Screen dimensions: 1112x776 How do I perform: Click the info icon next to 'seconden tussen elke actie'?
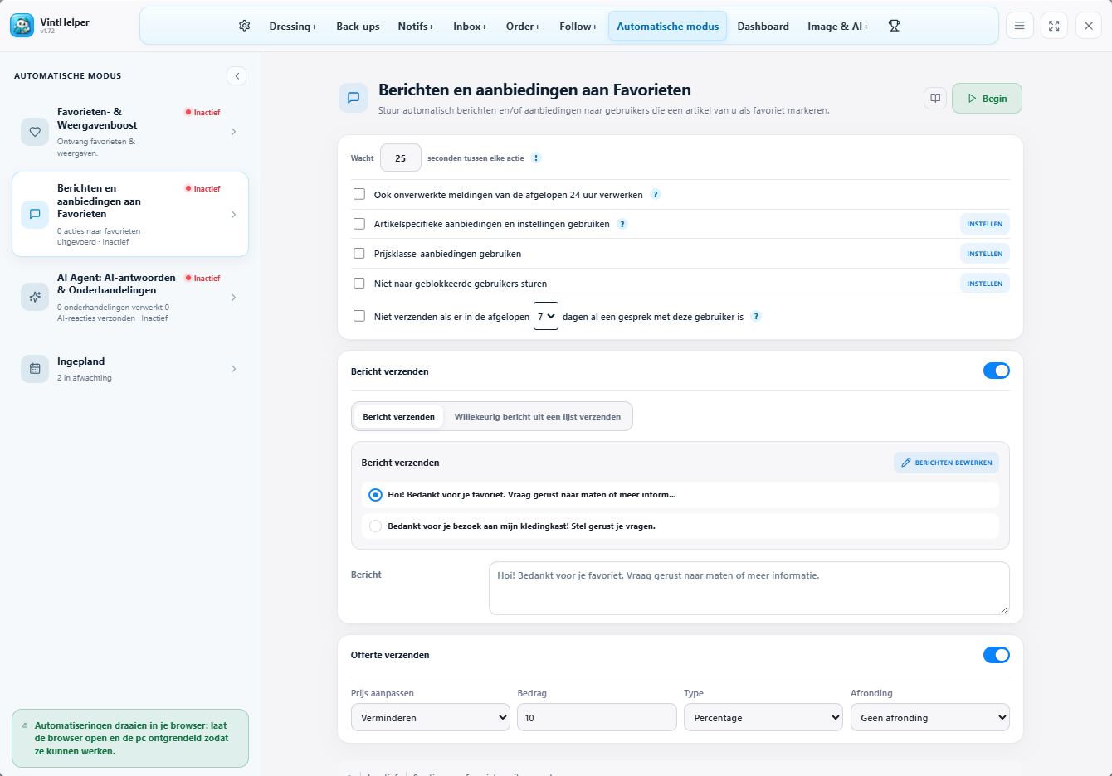(536, 158)
